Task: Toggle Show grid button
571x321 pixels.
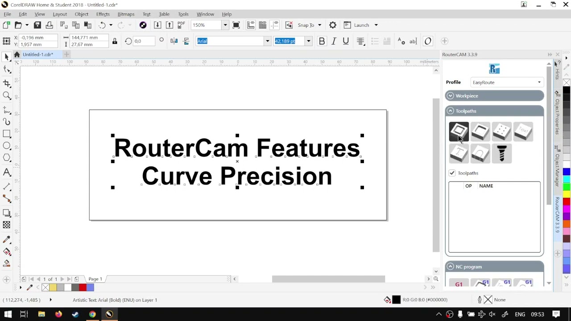Action: pyautogui.click(x=263, y=25)
